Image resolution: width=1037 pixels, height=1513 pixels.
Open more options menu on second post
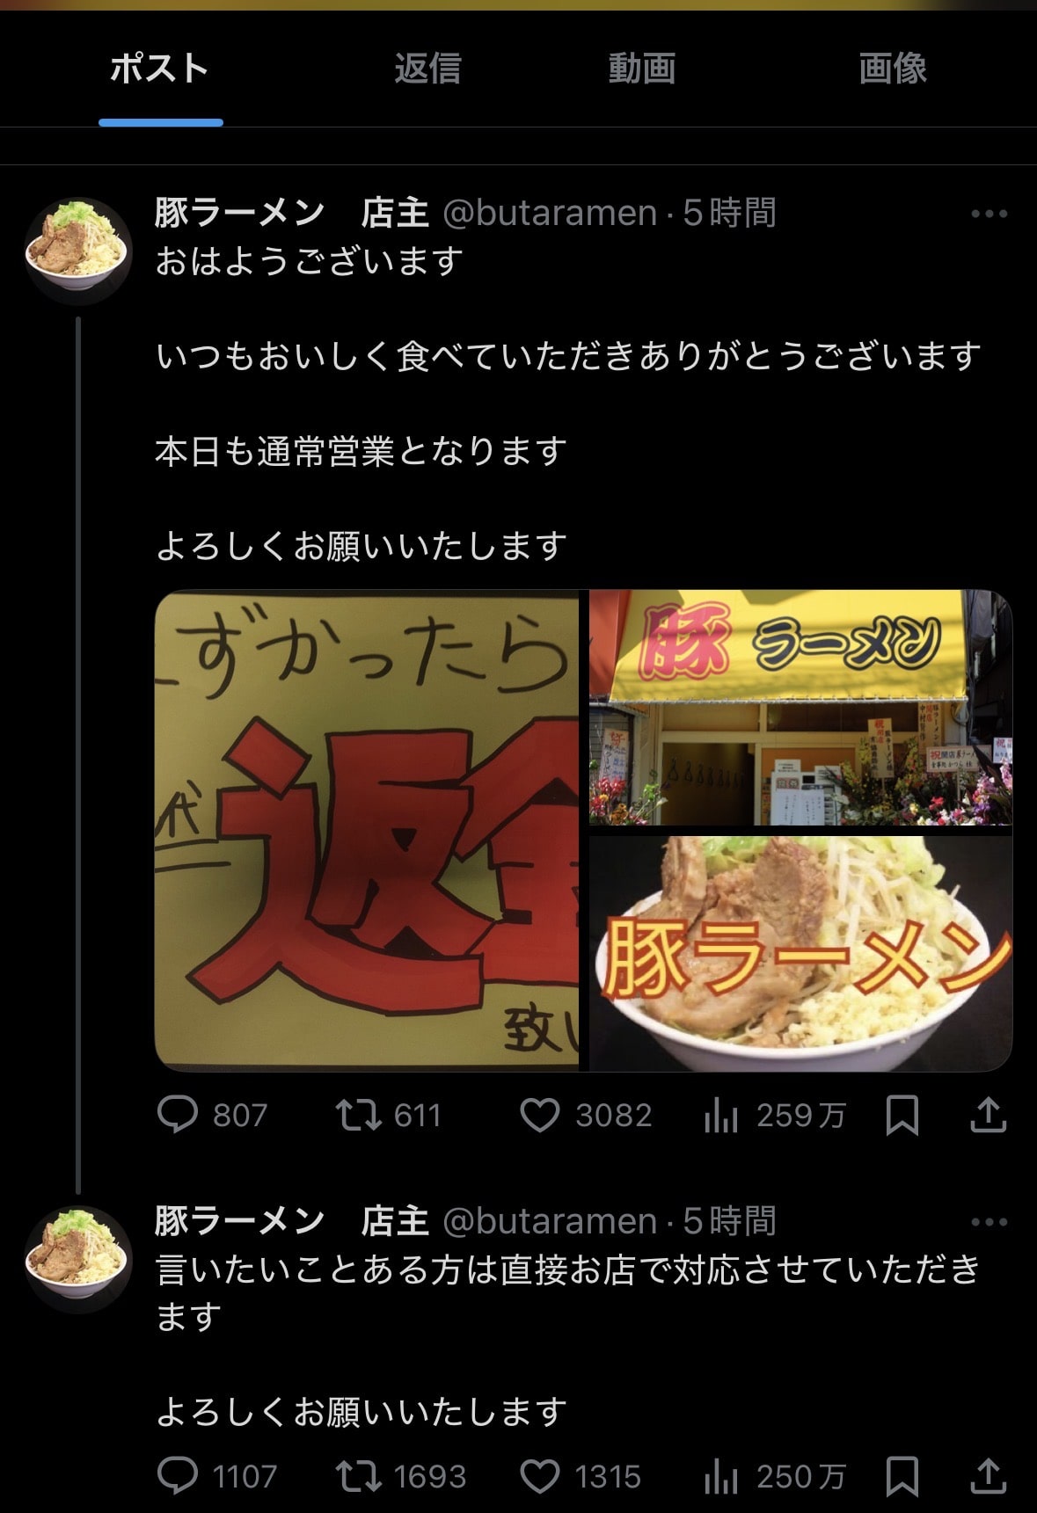pos(990,1222)
